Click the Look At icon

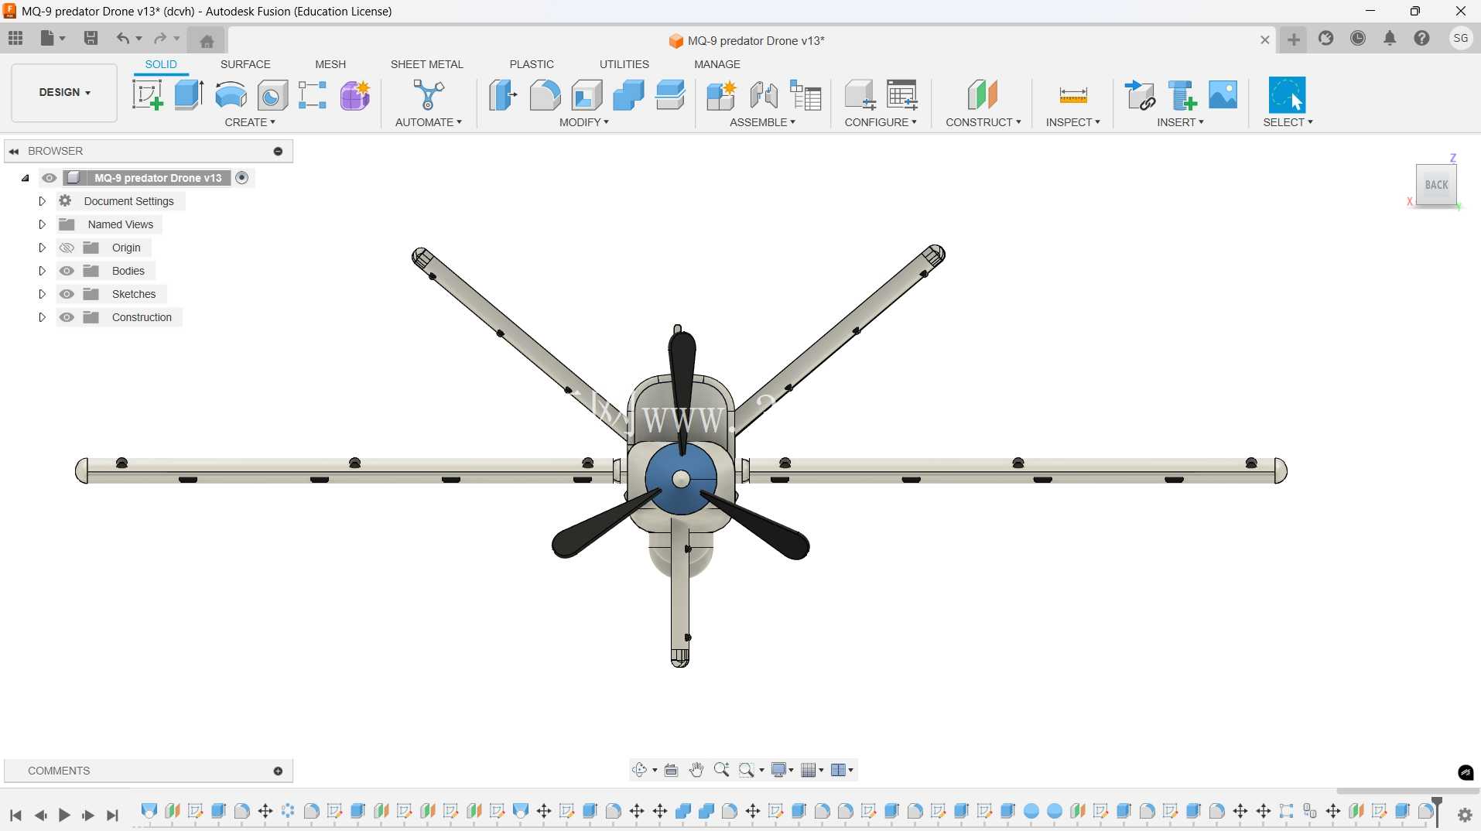tap(671, 770)
